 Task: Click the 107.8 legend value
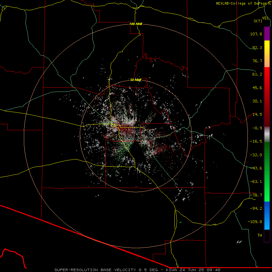point(256,34)
